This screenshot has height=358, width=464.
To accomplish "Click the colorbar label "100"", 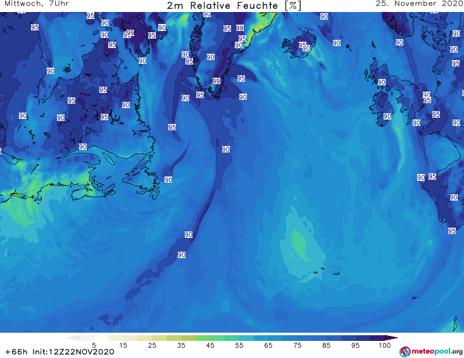I will click(x=385, y=345).
